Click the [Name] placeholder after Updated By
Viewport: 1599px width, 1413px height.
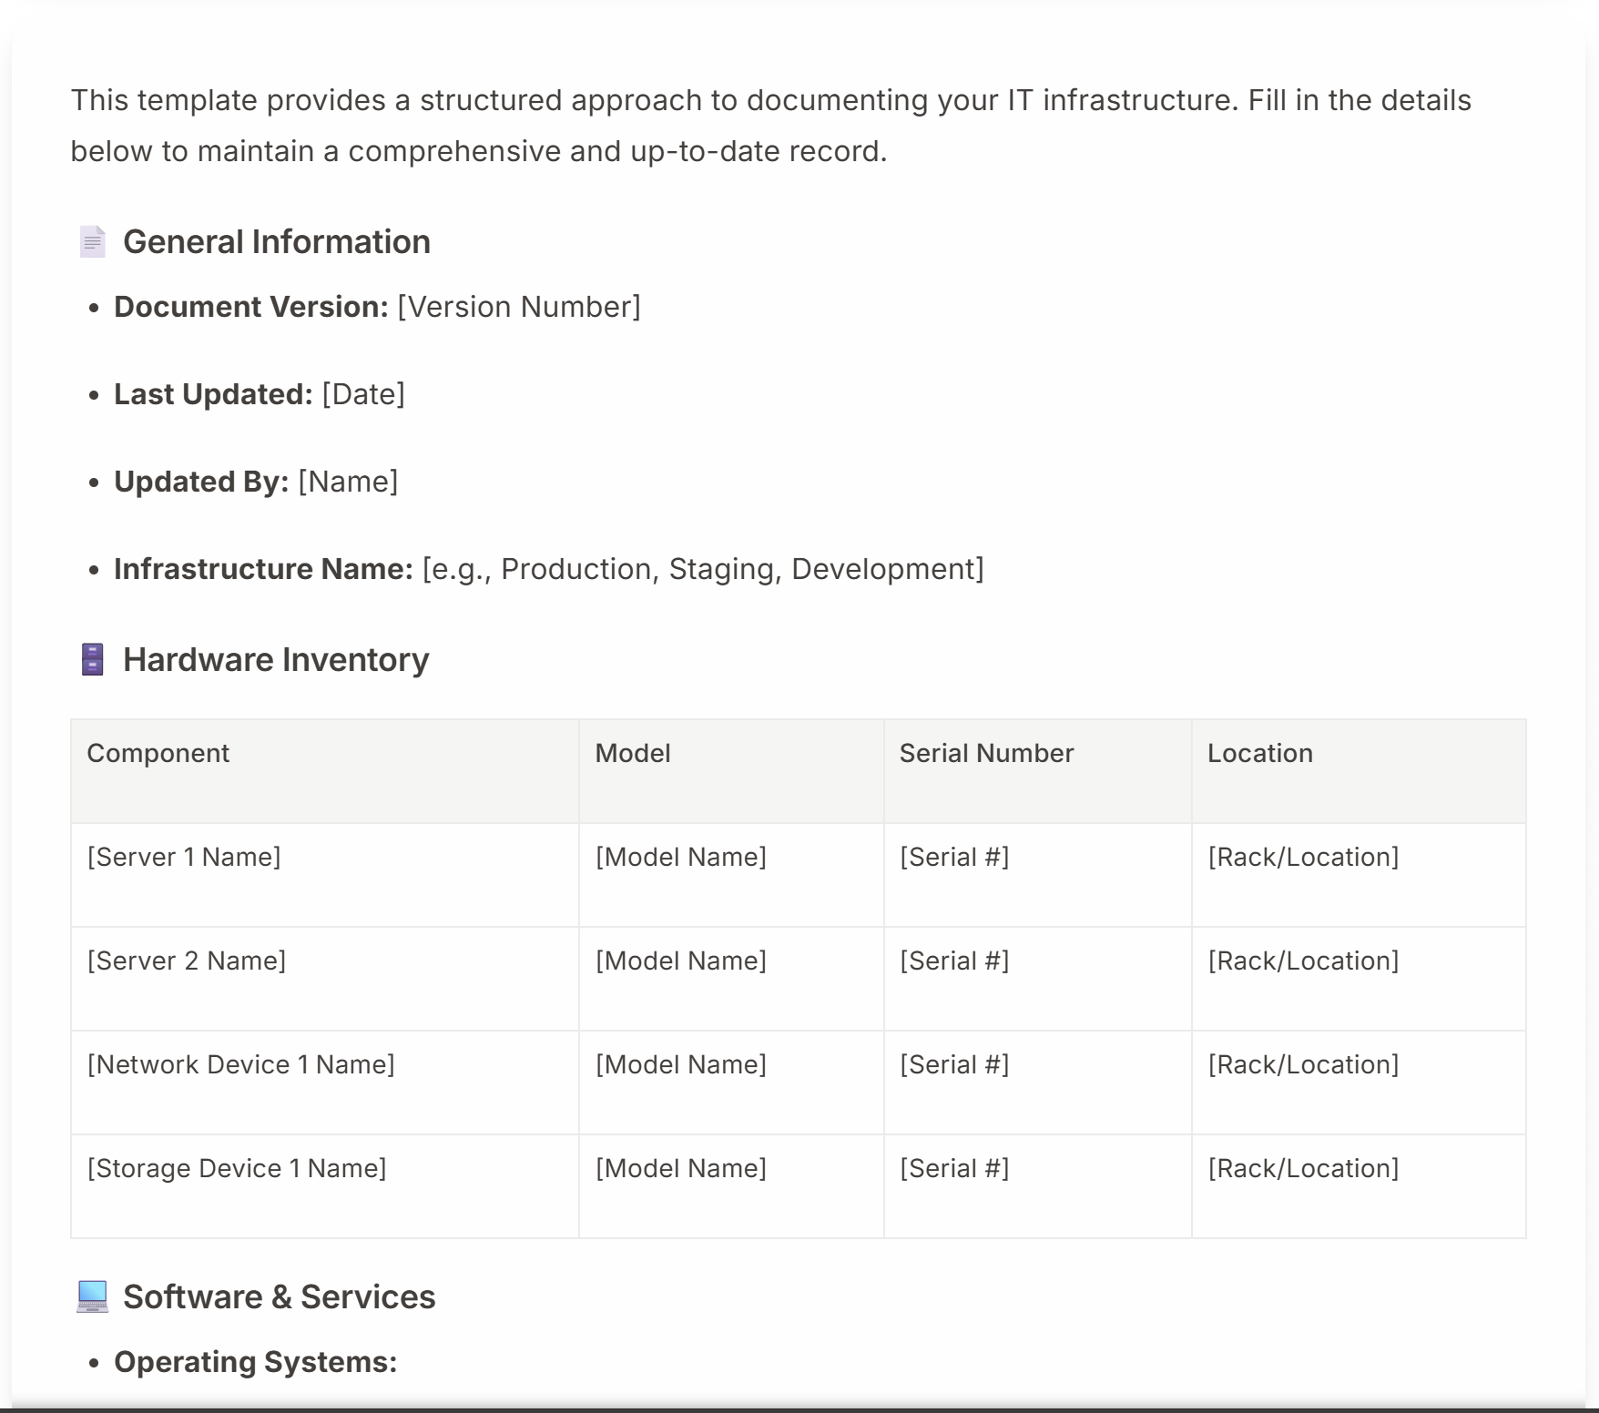[348, 483]
